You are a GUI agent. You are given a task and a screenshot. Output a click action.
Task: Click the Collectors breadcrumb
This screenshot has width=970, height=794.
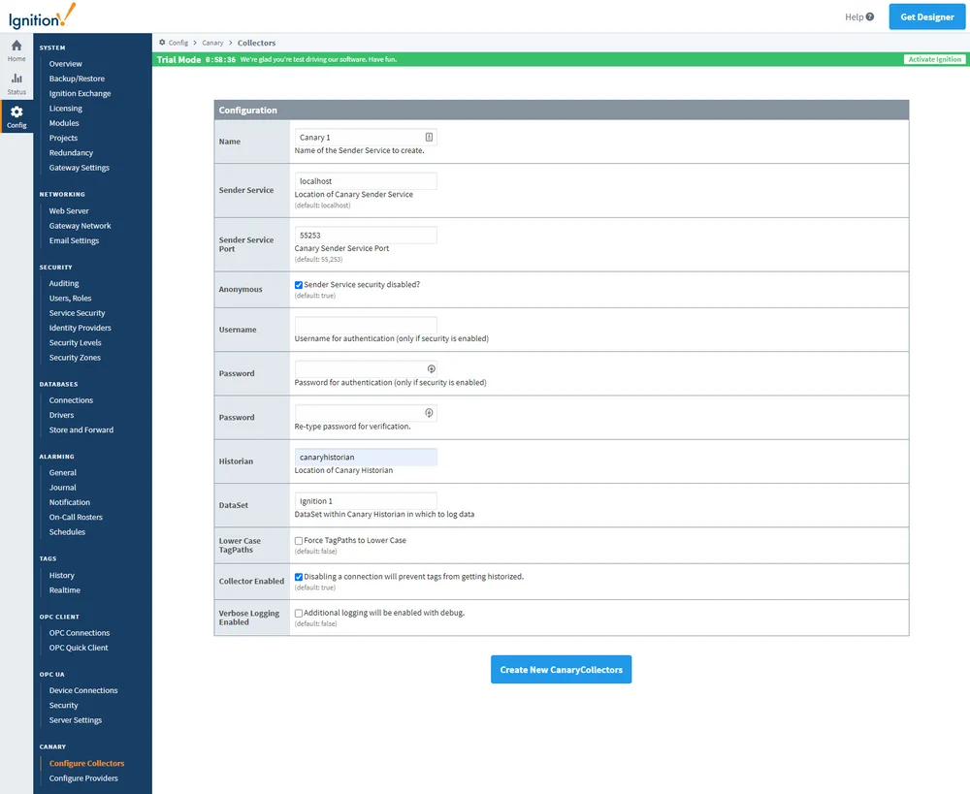click(256, 43)
